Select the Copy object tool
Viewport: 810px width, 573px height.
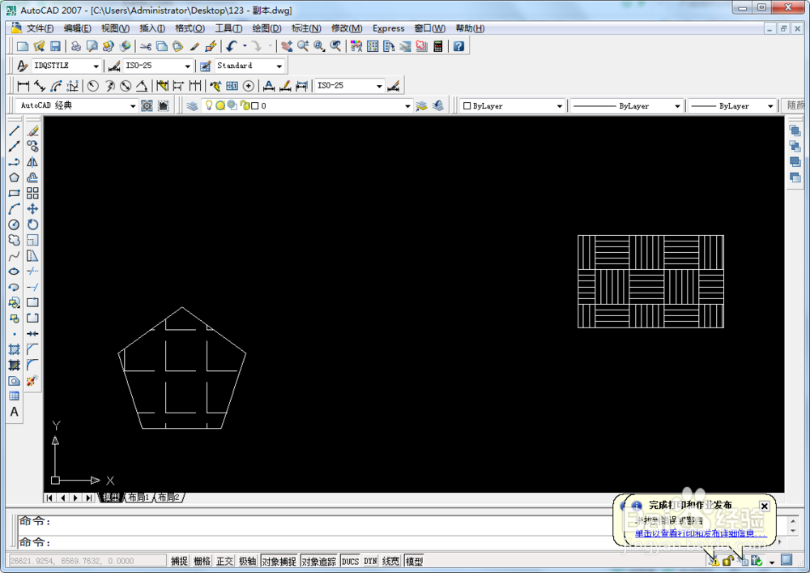pos(32,146)
